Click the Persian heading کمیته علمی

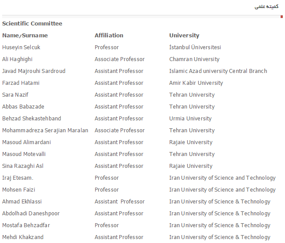pos(267,7)
